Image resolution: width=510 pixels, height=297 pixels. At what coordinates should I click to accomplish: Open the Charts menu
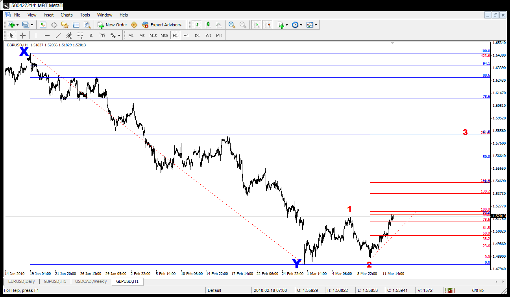pos(67,15)
